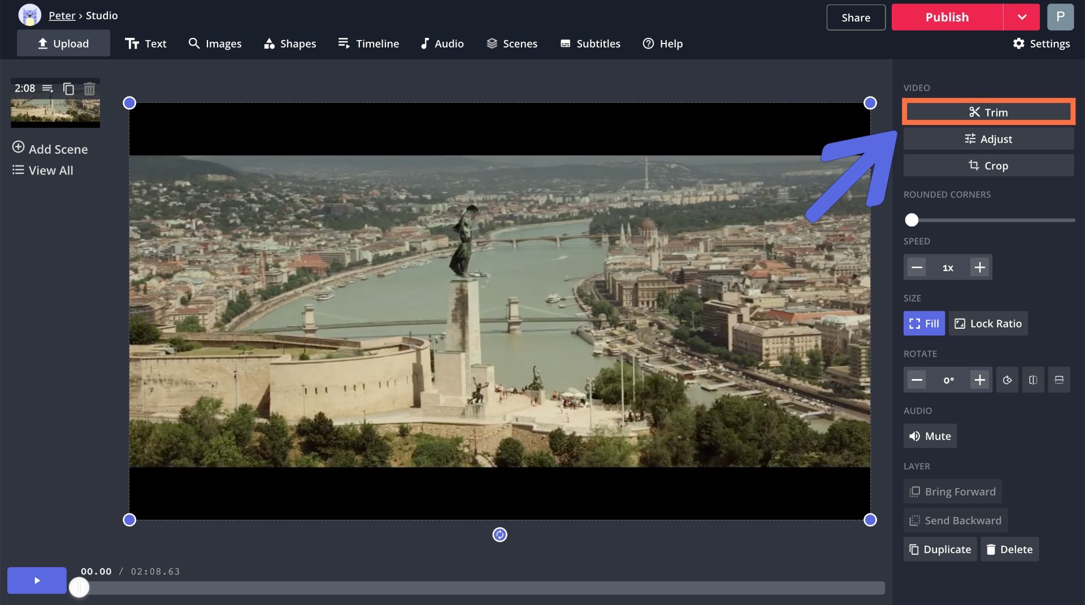Duplicate the scene using thumbnail copy icon

click(68, 89)
